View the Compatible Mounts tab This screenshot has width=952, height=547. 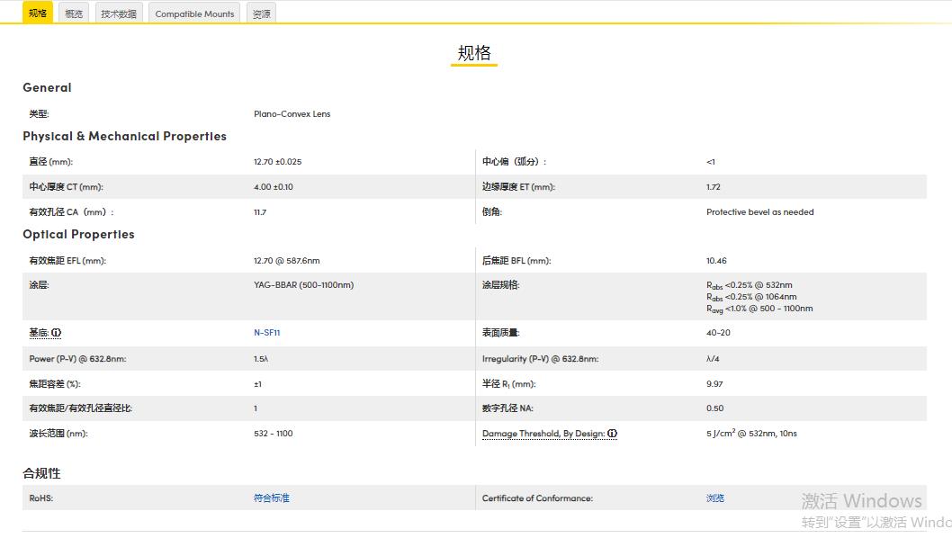[193, 13]
